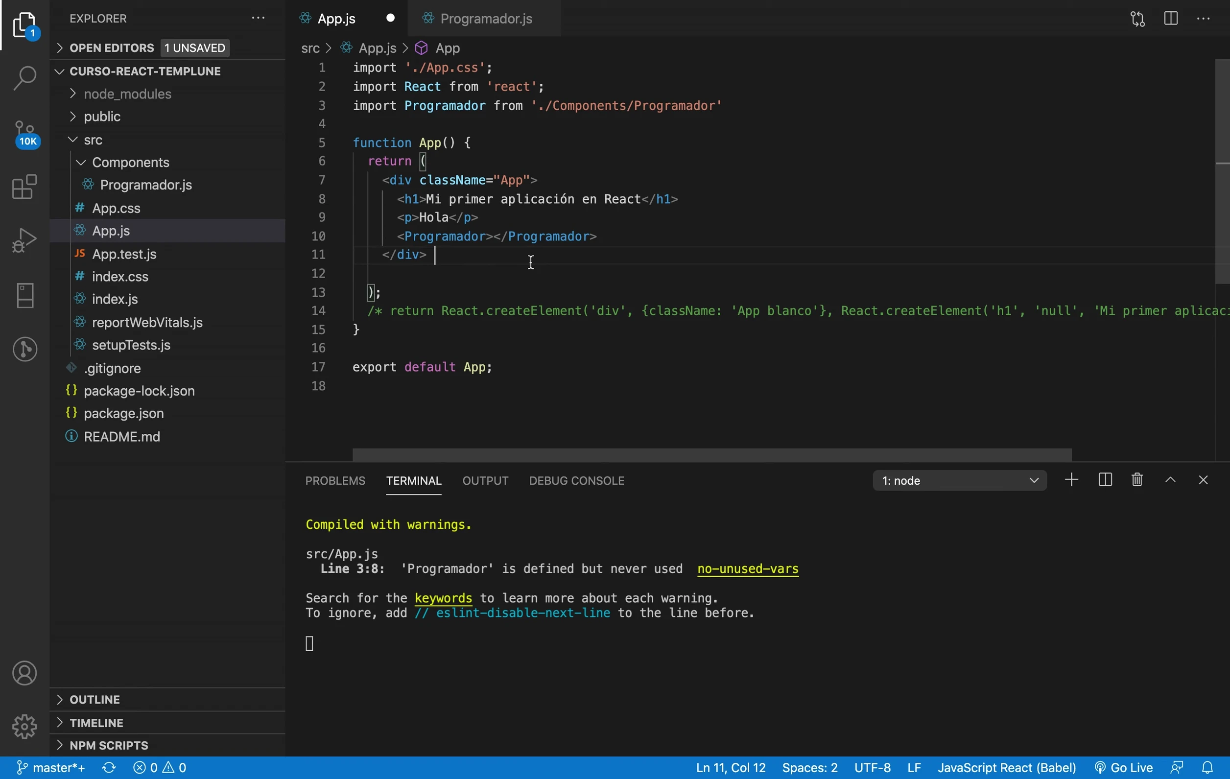Kill terminal with trash icon
Image resolution: width=1230 pixels, height=779 pixels.
coord(1137,480)
